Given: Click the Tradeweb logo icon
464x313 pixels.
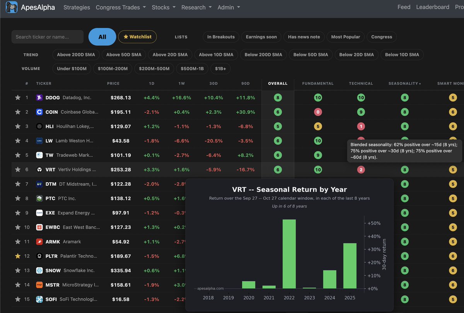Looking at the screenshot, I should coord(39,155).
